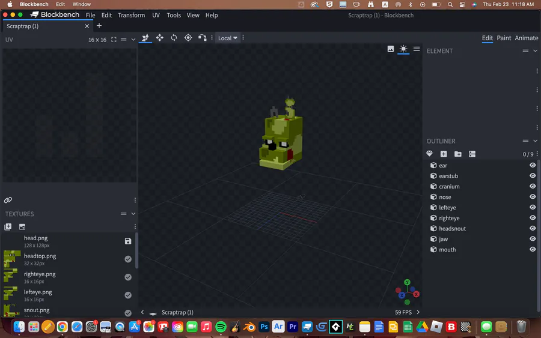The height and width of the screenshot is (338, 541).
Task: Select the headtop.png texture
Action: click(x=69, y=259)
